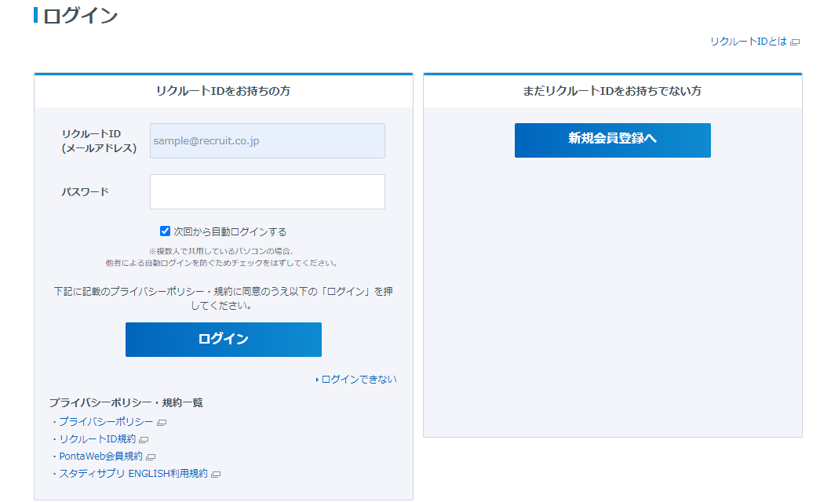Click the 次回から自動ログインする label text
831x502 pixels.
[230, 231]
